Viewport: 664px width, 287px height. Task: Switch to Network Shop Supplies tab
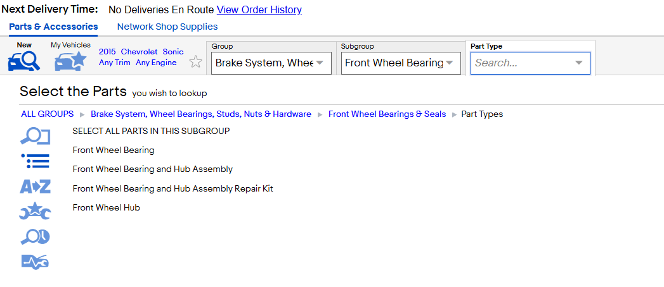pos(167,27)
